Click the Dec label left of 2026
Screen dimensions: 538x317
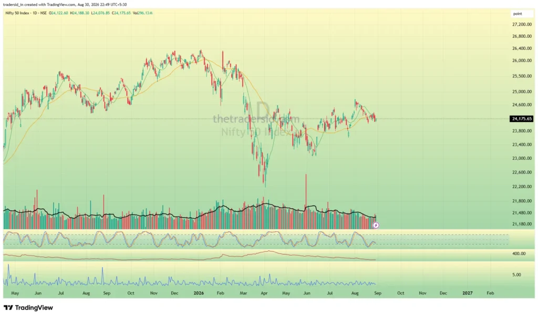pos(174,293)
